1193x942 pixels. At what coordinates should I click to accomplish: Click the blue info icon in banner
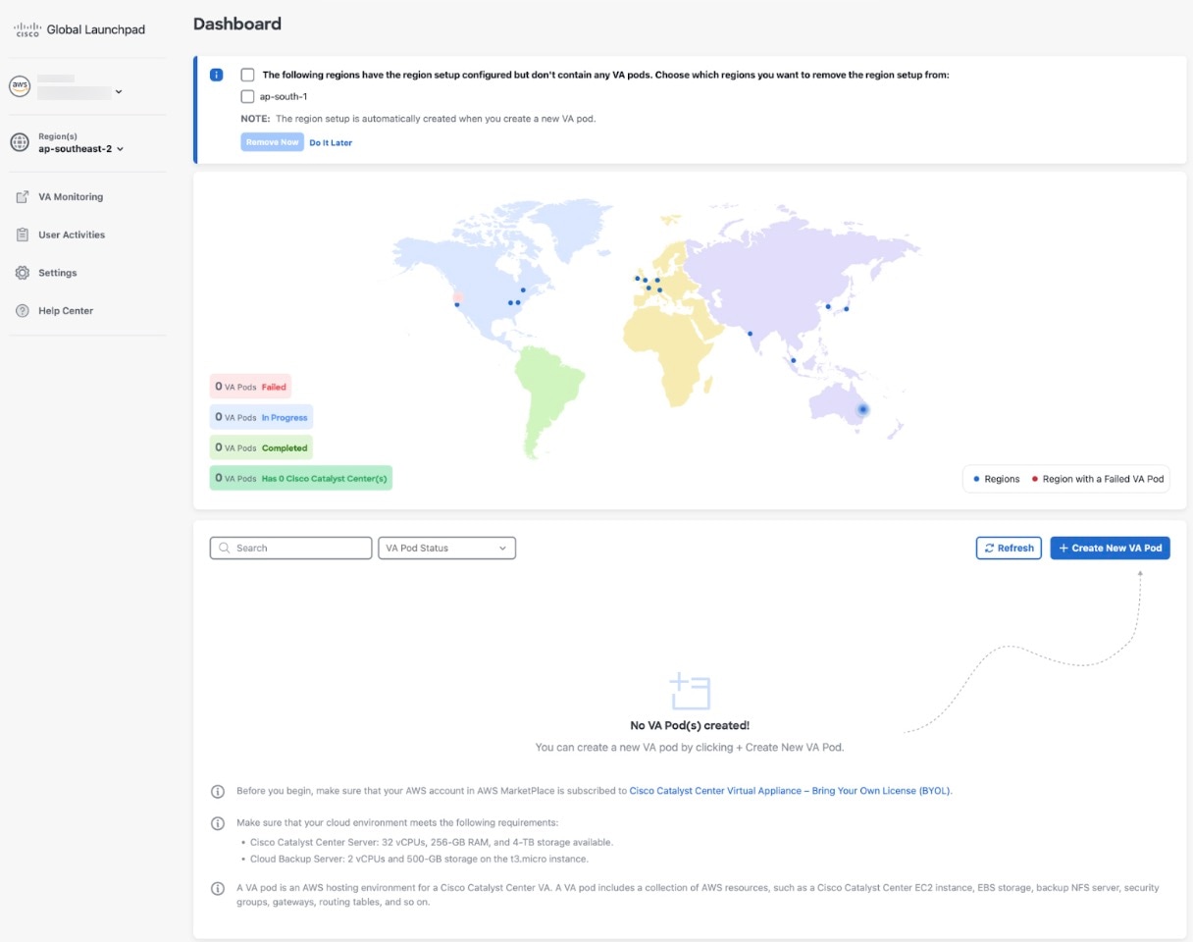pyautogui.click(x=217, y=75)
